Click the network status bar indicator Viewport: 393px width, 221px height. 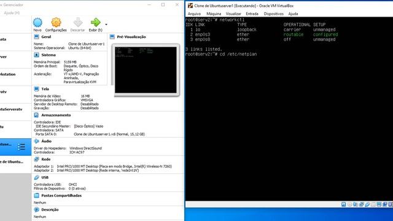click(361, 204)
